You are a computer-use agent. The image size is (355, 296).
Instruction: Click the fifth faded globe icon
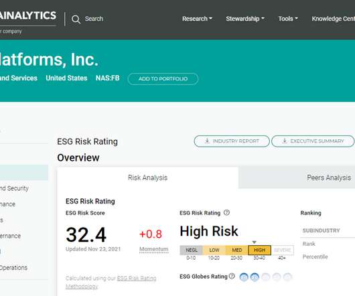pyautogui.click(x=287, y=277)
